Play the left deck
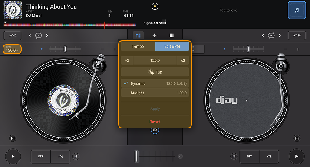 pos(13,157)
